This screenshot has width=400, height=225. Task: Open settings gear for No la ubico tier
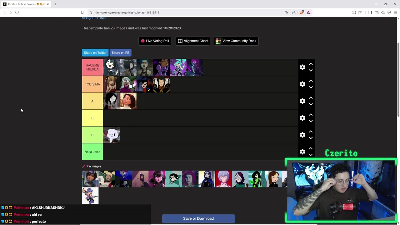(302, 152)
